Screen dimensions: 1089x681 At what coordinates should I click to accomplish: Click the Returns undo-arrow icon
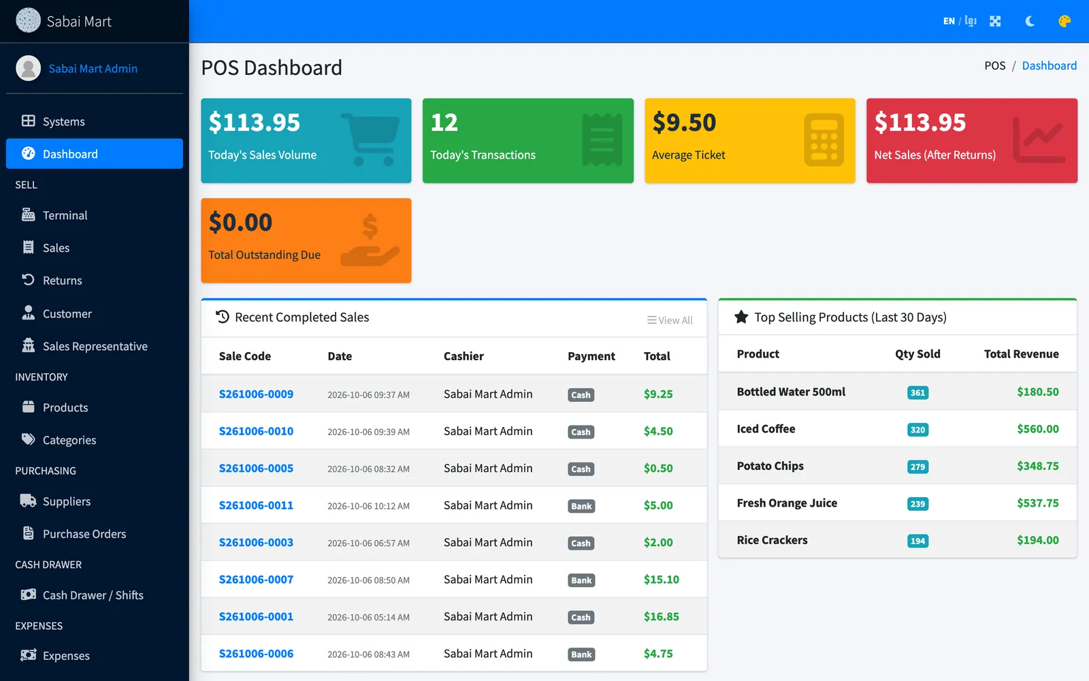pos(28,280)
